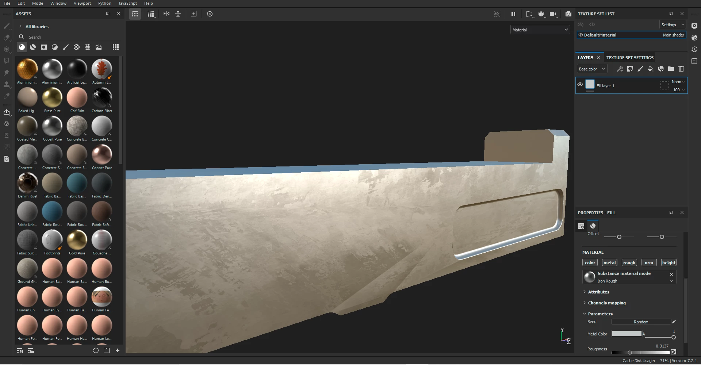This screenshot has width=701, height=365.
Task: Add a new paint layer
Action: pos(640,69)
